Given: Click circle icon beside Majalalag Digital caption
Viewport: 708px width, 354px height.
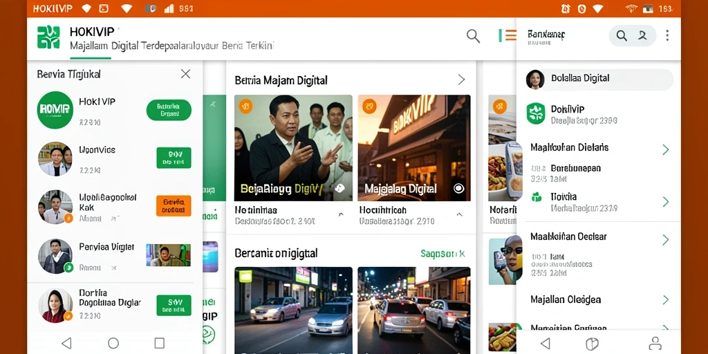Looking at the screenshot, I should [459, 189].
